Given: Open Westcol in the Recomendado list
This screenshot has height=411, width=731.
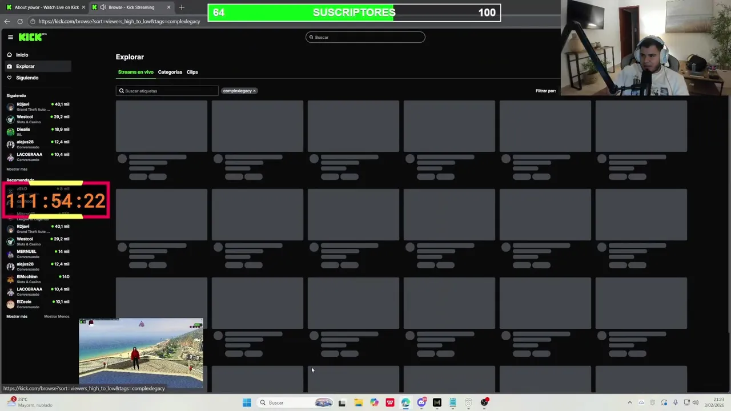Looking at the screenshot, I should (38, 241).
